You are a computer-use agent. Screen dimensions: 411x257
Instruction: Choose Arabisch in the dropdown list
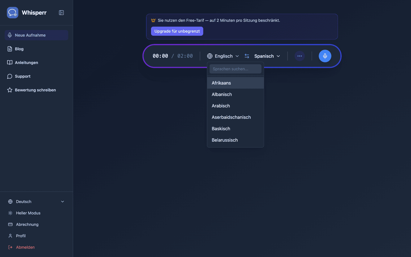[236, 106]
